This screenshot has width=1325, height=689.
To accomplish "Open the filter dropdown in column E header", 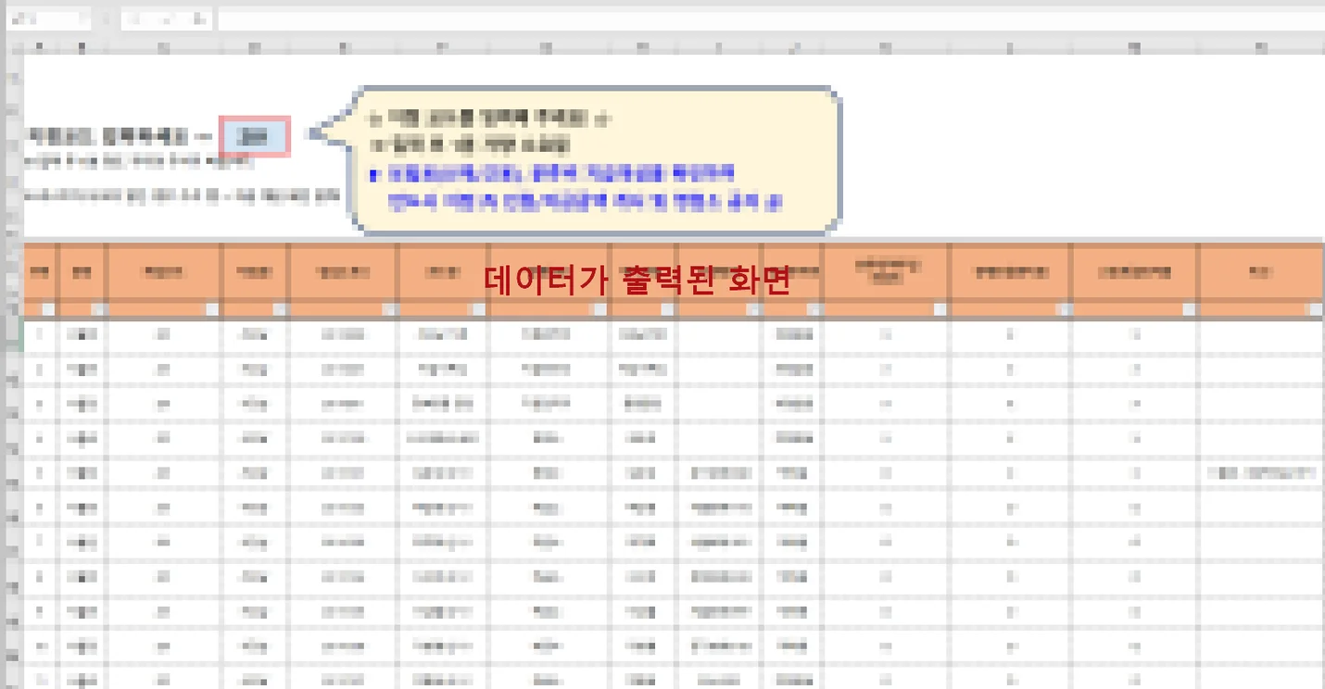I will pyautogui.click(x=389, y=309).
